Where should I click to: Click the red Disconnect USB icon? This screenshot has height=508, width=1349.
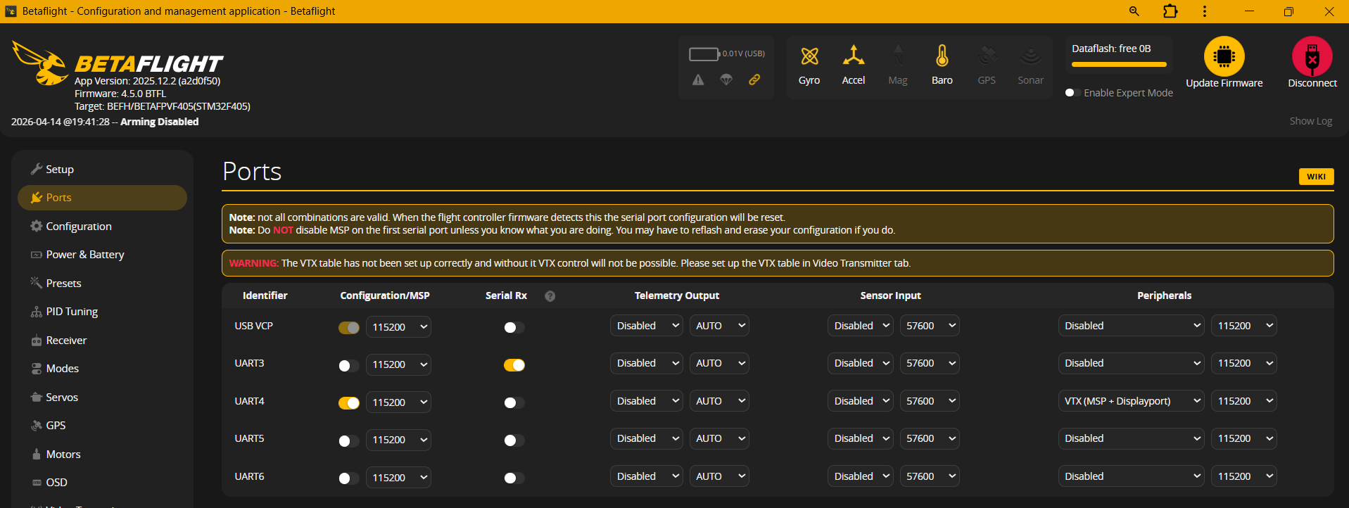pyautogui.click(x=1312, y=56)
